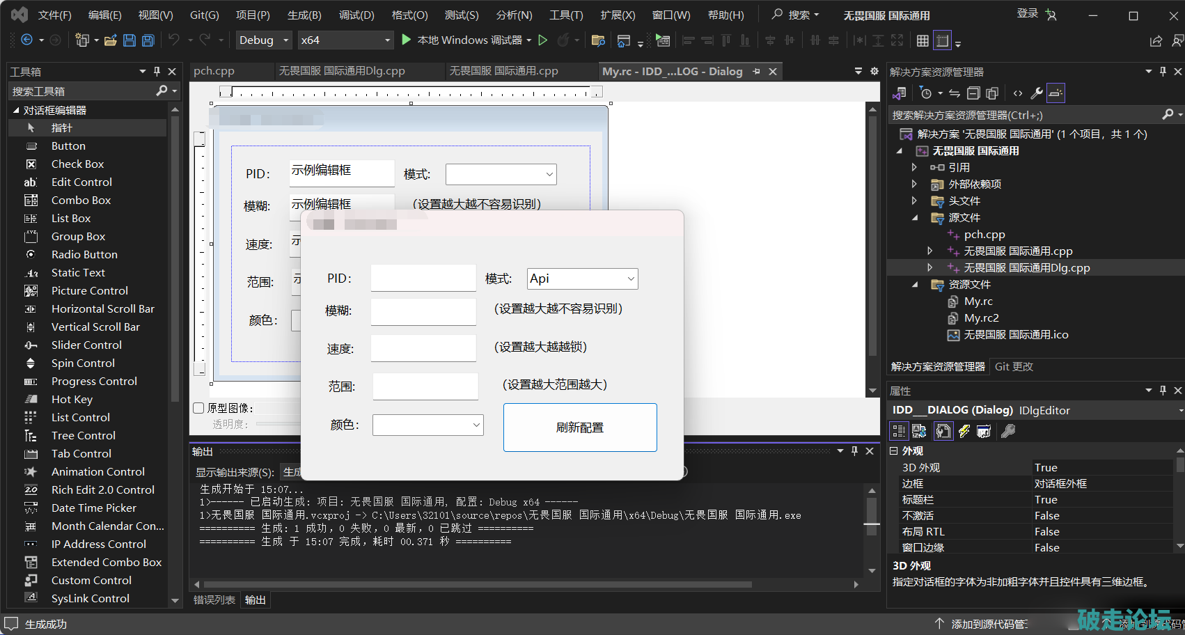1185x635 pixels.
Task: Toggle grid display in the dialog editor toolbar
Action: tap(923, 40)
